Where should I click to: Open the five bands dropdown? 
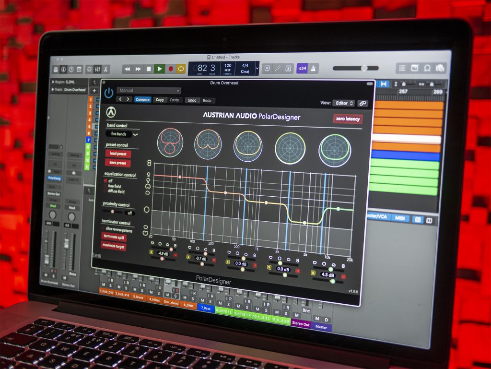pyautogui.click(x=122, y=134)
